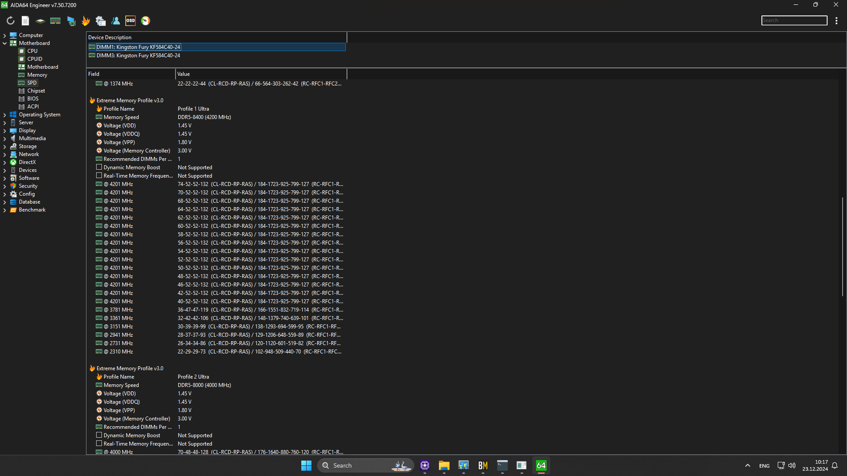Toggle Real-Time Memory Frequency checkbox in Profile 2

coord(99,443)
